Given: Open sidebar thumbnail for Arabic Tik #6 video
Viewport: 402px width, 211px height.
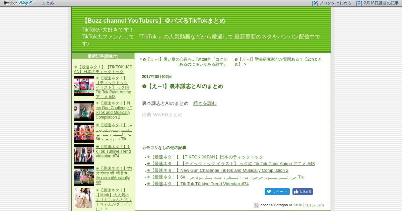Looking at the screenshot, I should coord(84,133).
